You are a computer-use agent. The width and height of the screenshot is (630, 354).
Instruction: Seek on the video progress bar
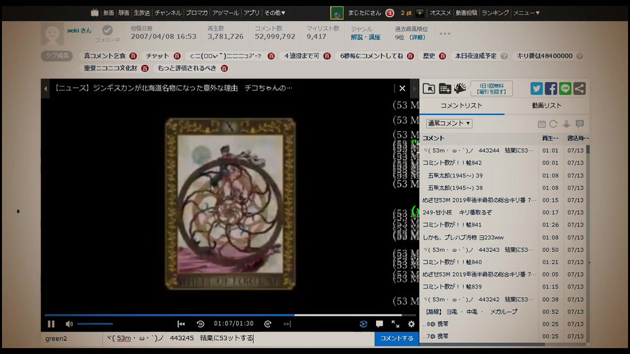[x=230, y=315]
